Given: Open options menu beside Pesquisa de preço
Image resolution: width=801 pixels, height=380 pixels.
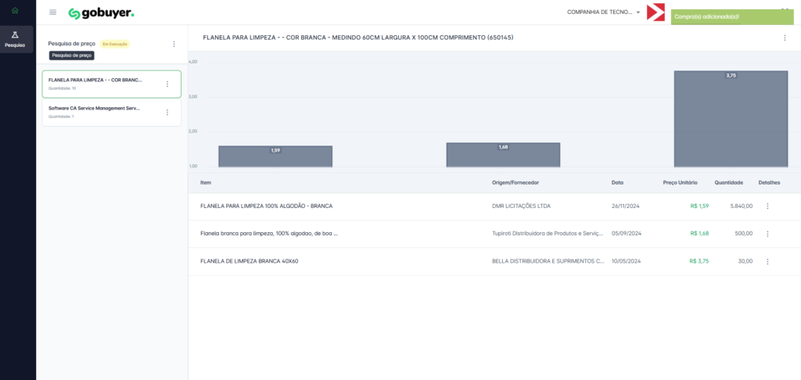Looking at the screenshot, I should pos(174,45).
